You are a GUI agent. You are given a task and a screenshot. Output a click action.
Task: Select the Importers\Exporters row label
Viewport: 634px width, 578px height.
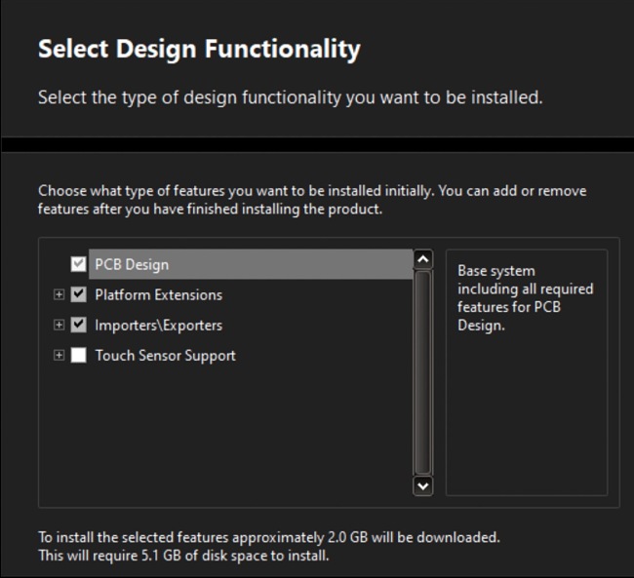(158, 326)
